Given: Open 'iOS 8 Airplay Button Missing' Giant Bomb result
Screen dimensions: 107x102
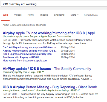Looking at the screenshot, I should (x=50, y=87).
